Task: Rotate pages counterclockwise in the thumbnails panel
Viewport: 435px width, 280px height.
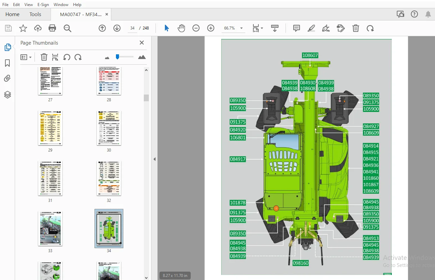Action: pyautogui.click(x=67, y=57)
